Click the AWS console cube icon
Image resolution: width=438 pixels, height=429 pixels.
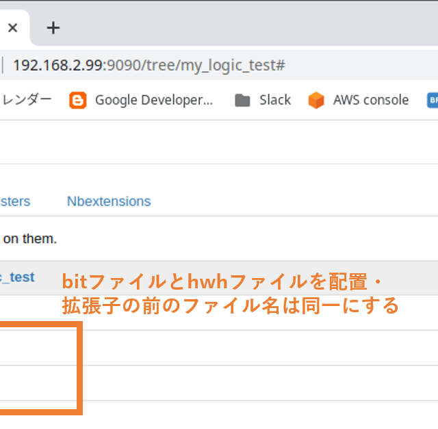click(316, 100)
